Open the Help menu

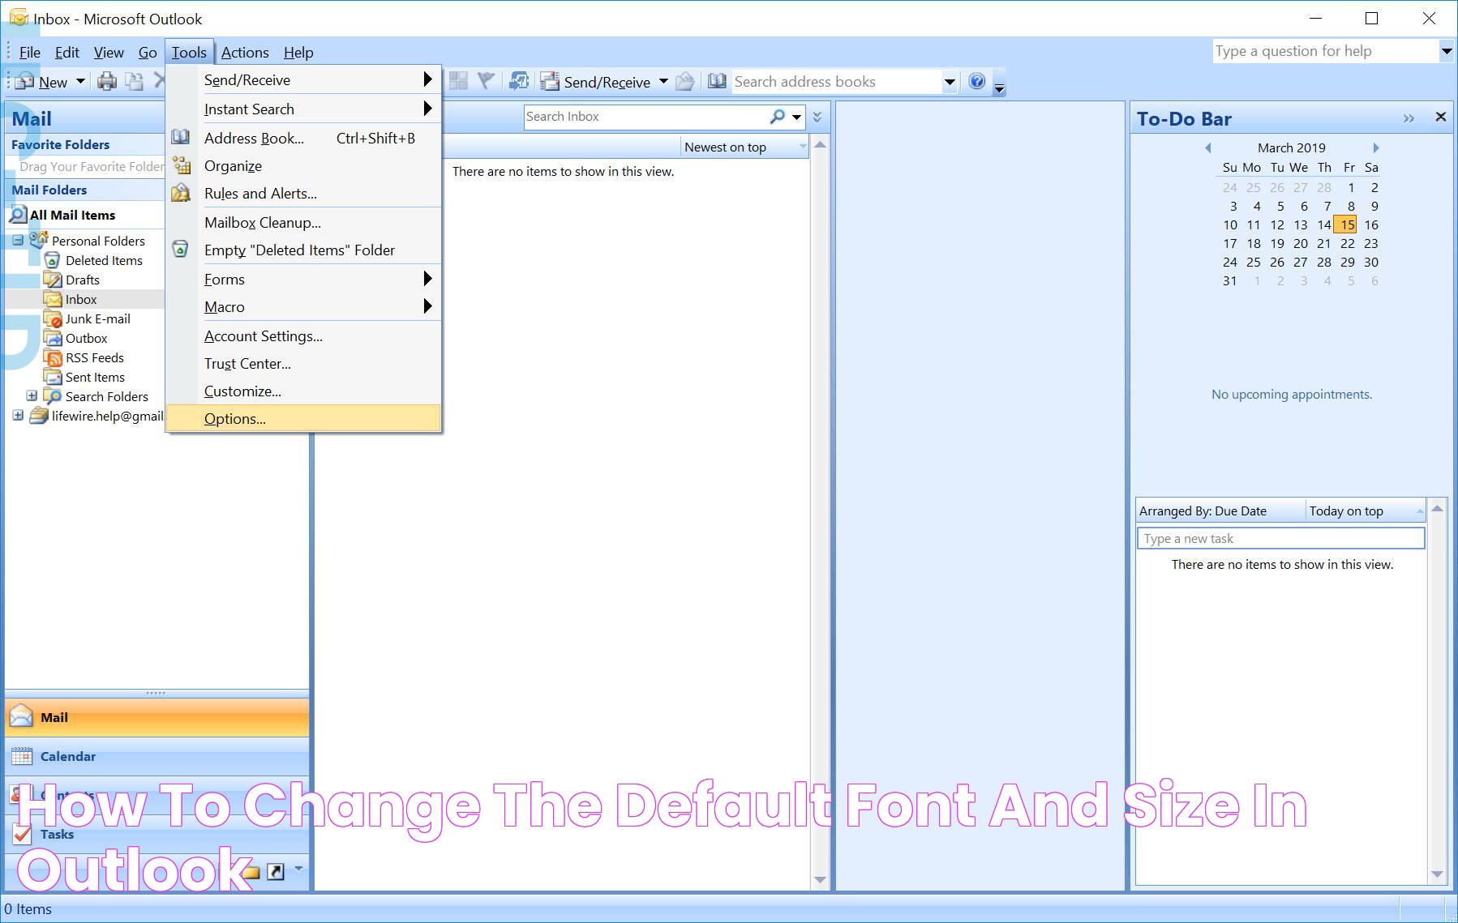point(298,53)
